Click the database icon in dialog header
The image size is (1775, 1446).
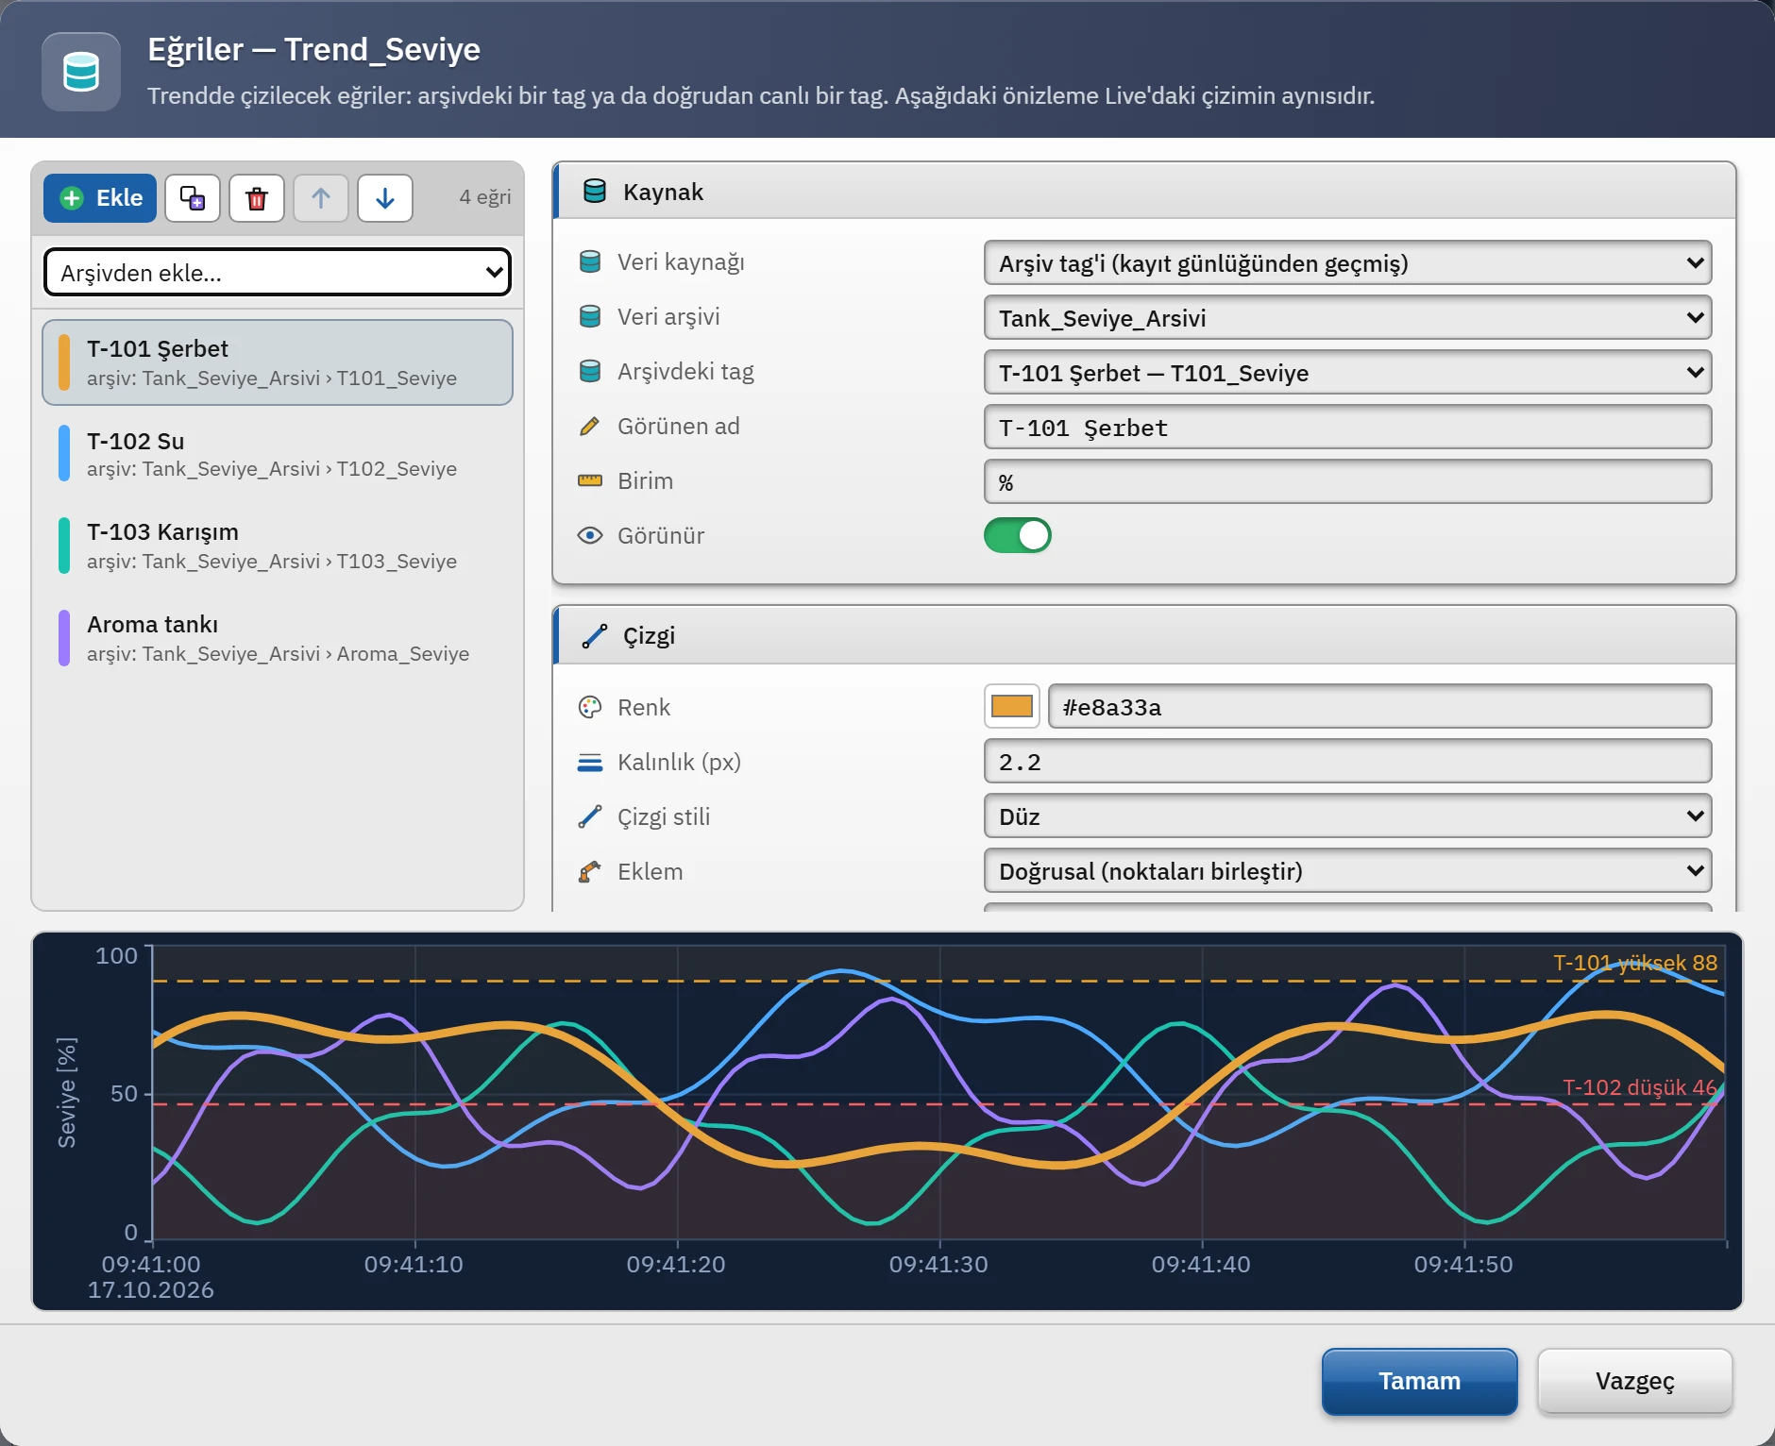coord(81,72)
